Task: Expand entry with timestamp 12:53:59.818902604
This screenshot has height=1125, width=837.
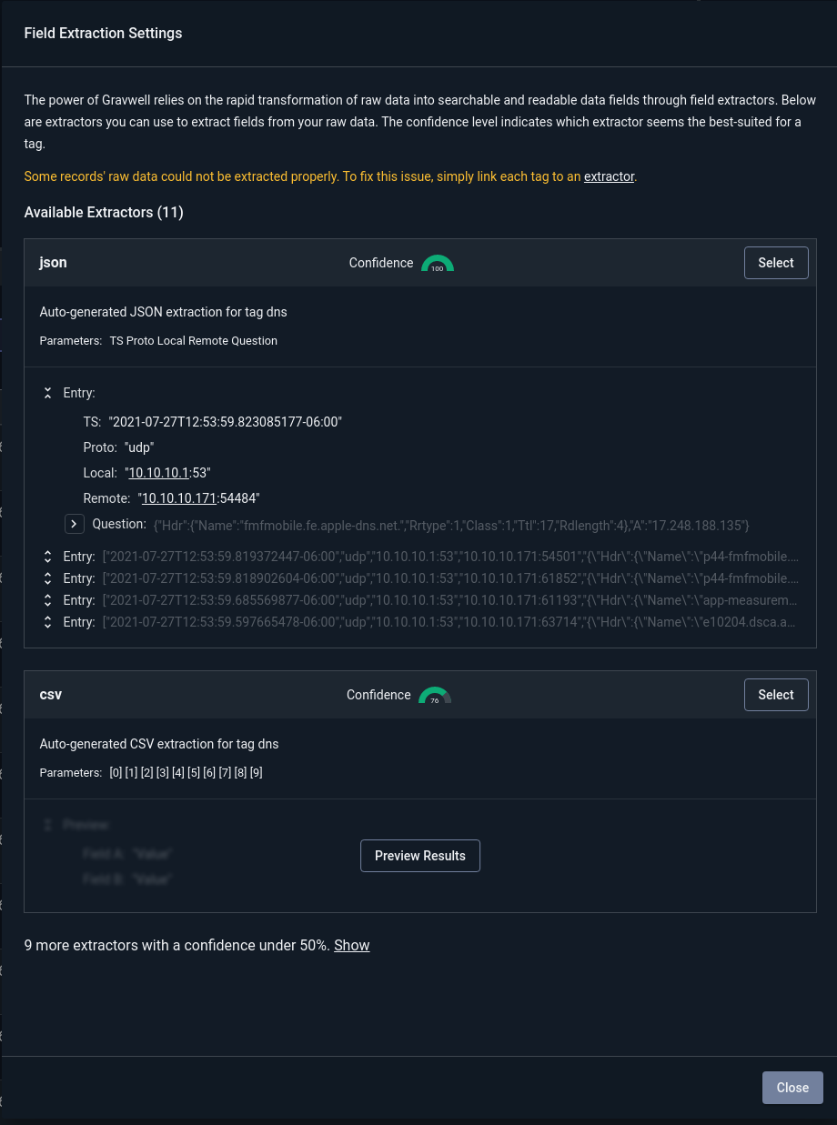Action: coord(48,578)
